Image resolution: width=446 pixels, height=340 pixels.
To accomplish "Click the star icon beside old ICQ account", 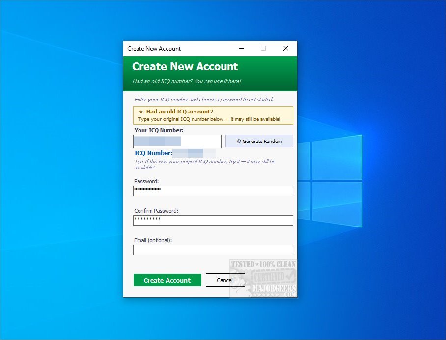I will pyautogui.click(x=141, y=112).
